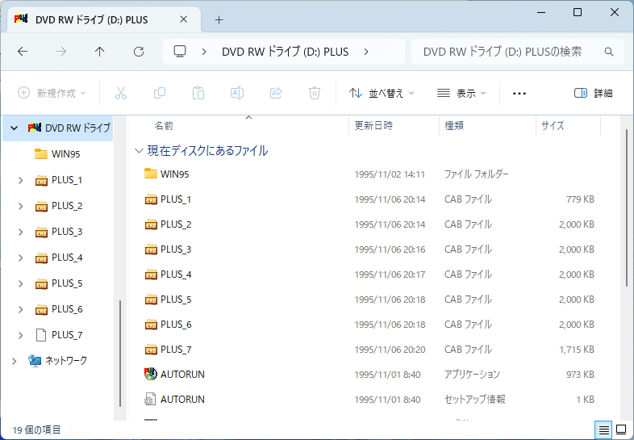Select PLUS_2 file name in list

tap(176, 224)
